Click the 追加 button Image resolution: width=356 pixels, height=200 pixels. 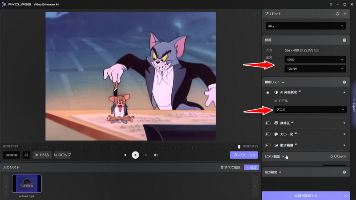pyautogui.click(x=251, y=168)
